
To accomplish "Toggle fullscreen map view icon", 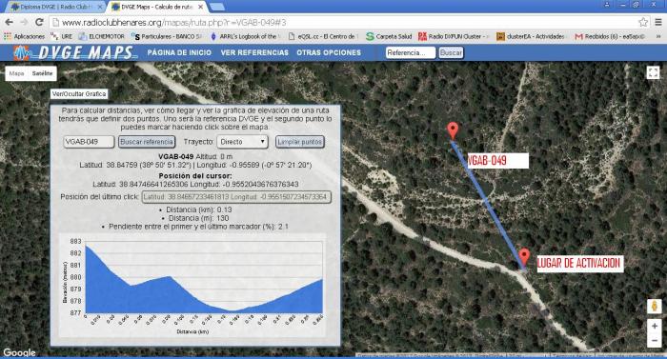I will pos(653,72).
